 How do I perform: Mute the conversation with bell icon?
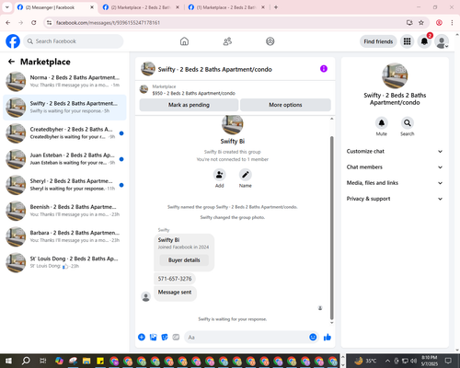(x=382, y=123)
